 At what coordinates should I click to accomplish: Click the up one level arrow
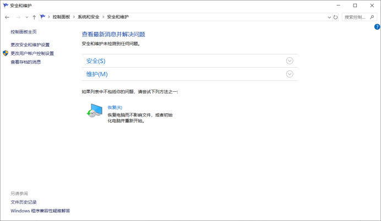(x=34, y=17)
